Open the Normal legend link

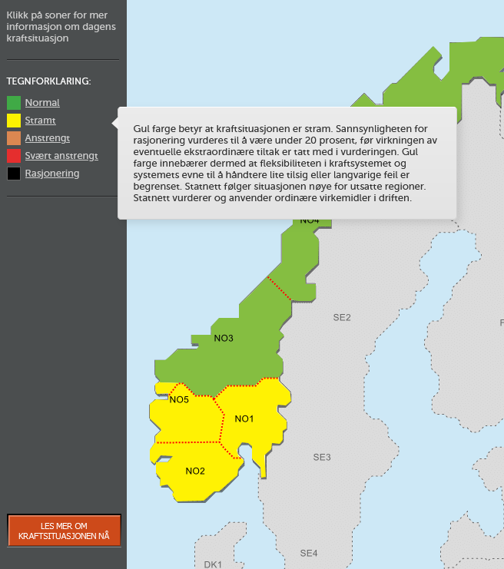(42, 103)
